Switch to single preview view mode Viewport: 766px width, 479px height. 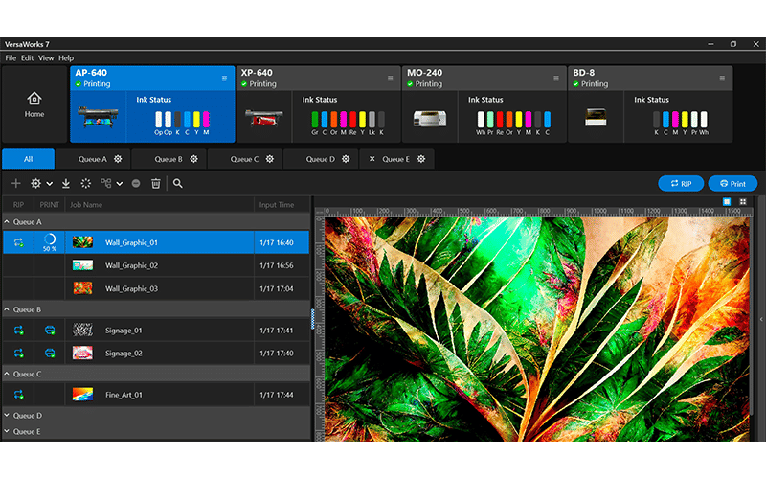[x=728, y=201]
